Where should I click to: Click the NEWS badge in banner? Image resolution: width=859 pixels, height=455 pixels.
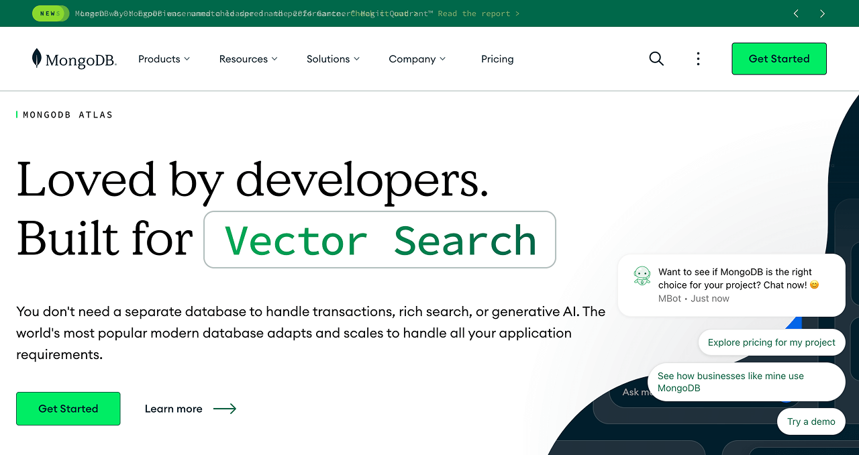(x=50, y=13)
